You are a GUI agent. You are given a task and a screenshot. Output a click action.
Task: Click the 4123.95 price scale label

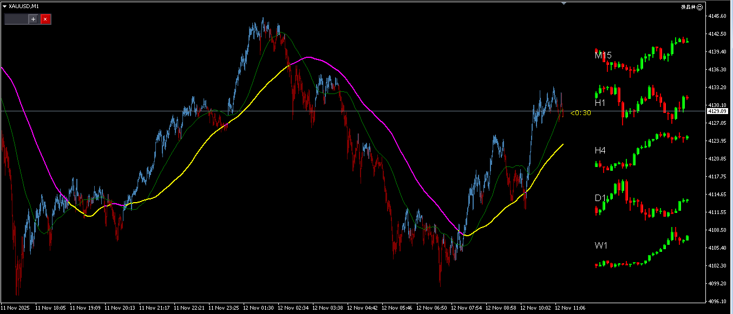[717, 141]
